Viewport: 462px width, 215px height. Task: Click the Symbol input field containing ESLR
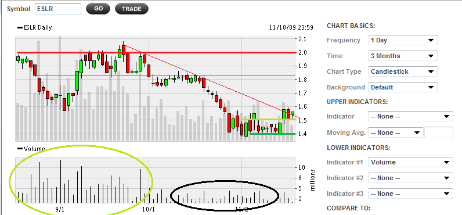click(58, 9)
